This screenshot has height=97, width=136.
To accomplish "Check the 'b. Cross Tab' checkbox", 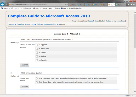I will click(x=37, y=49).
